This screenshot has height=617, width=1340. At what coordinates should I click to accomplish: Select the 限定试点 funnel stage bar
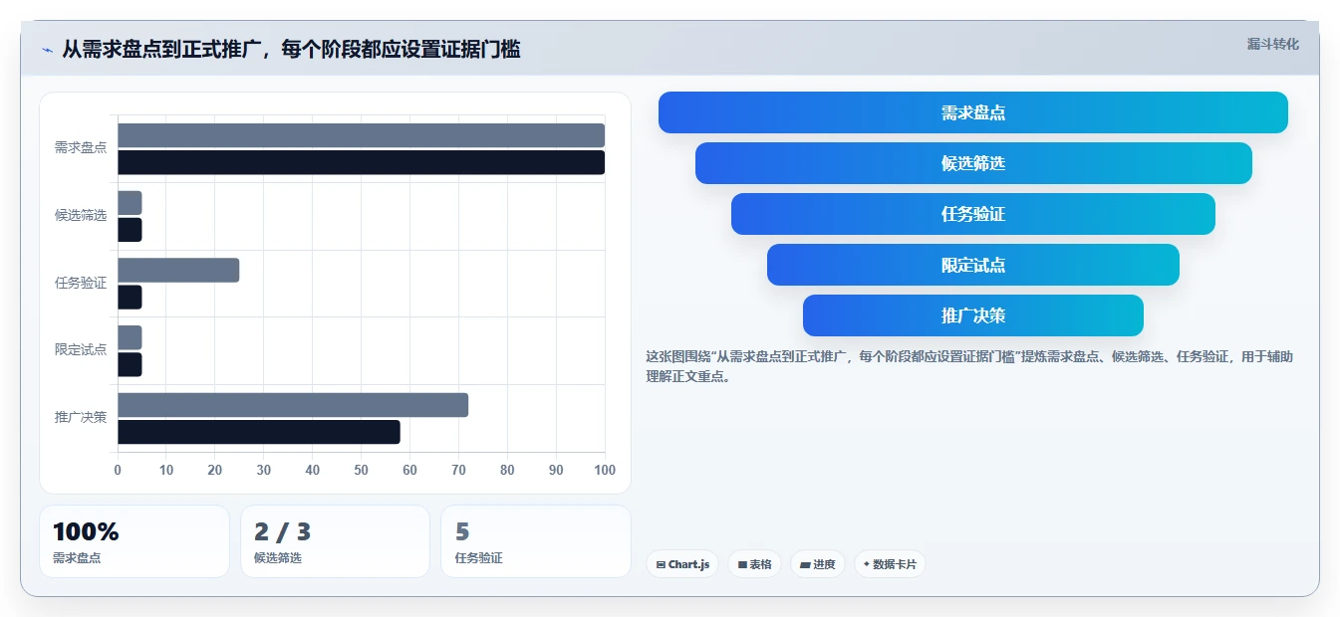[x=972, y=265]
